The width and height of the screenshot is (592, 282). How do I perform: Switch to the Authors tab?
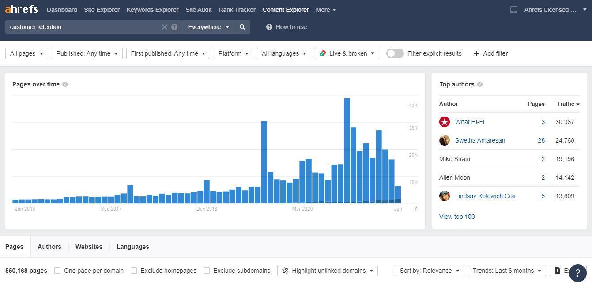point(49,247)
